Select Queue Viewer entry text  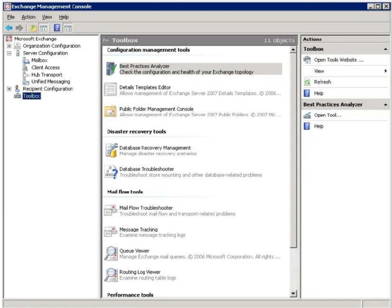click(134, 251)
